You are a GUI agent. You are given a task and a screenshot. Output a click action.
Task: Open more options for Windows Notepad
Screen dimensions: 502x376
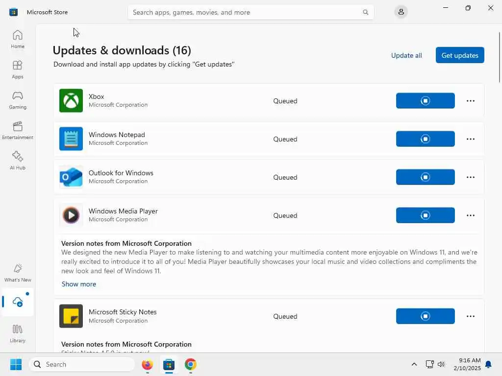470,139
